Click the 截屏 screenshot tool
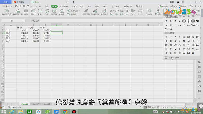This screenshot has width=203, height=114. pyautogui.click(x=40, y=12)
